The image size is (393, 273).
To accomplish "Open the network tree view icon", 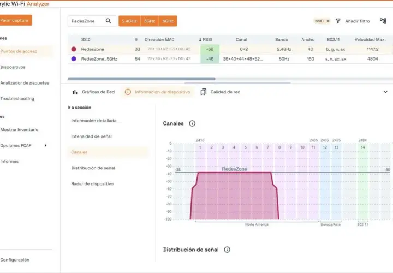I will click(383, 21).
